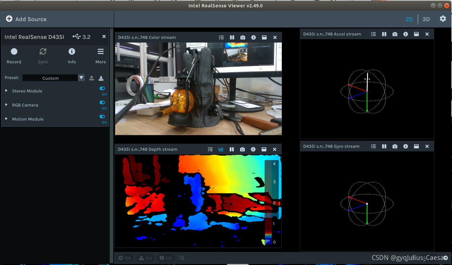Image resolution: width=452 pixels, height=265 pixels.
Task: Open Gyro stream options list icon
Action: click(373, 146)
